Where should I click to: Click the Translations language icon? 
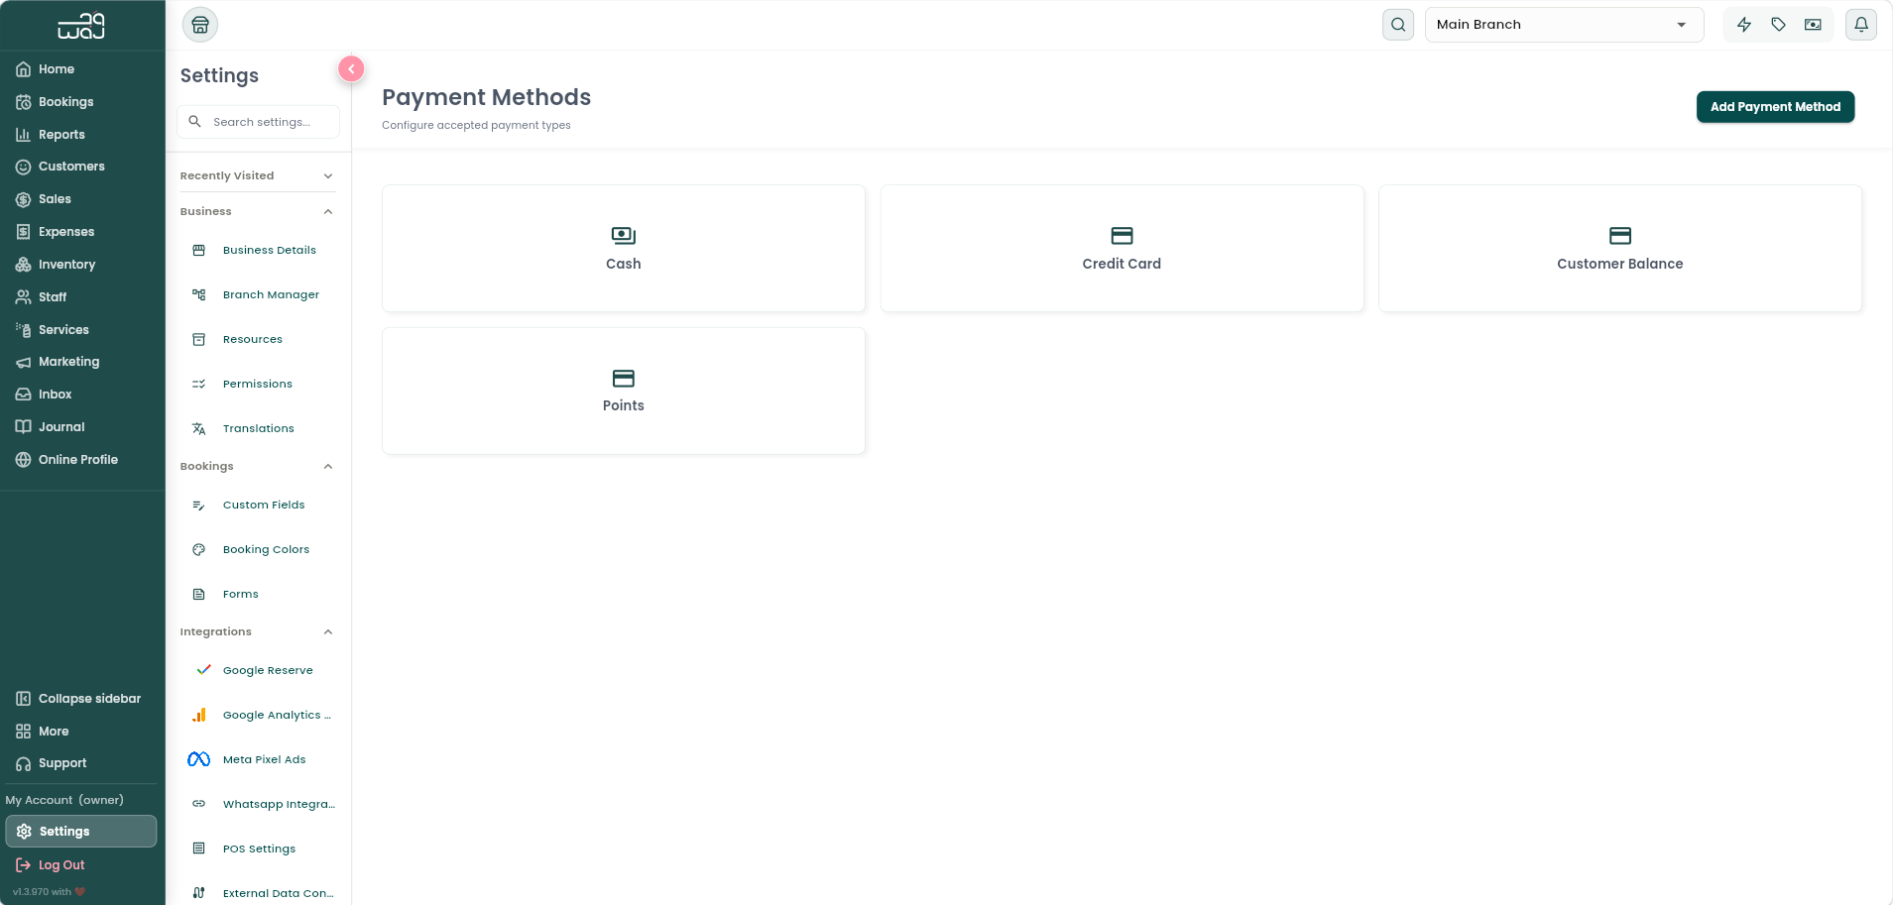coord(199,428)
